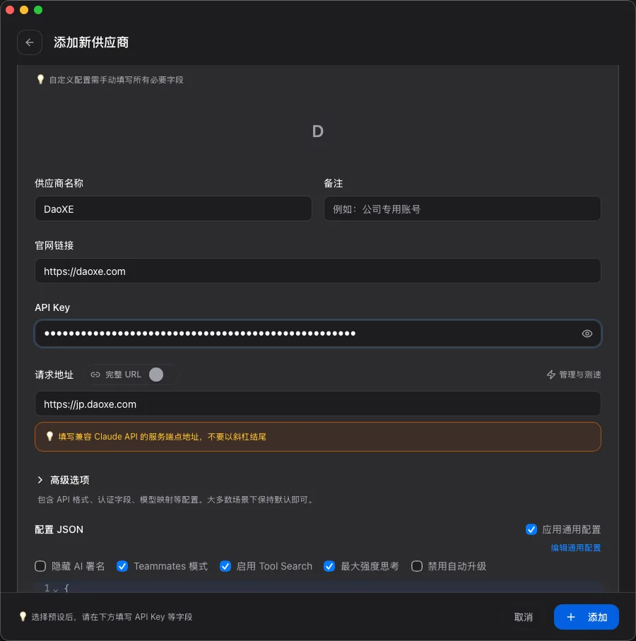The image size is (636, 641).
Task: Click the 请求地址 field with jp.daoxe.com
Action: point(318,404)
